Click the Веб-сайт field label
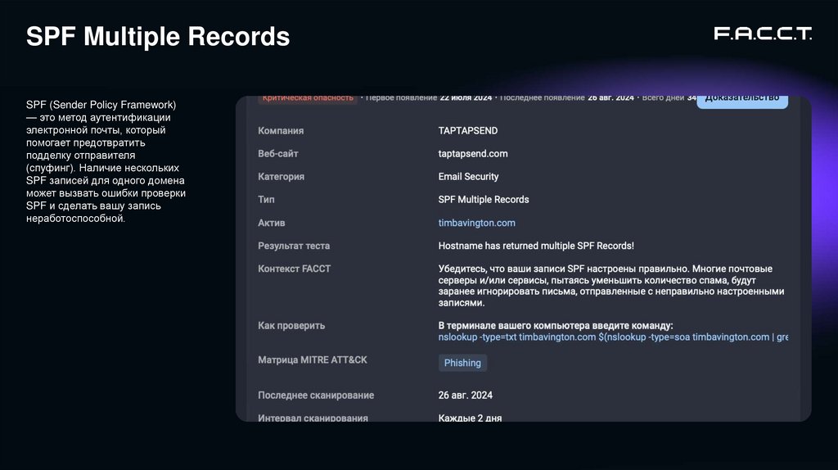Image resolution: width=838 pixels, height=470 pixels. pos(278,154)
